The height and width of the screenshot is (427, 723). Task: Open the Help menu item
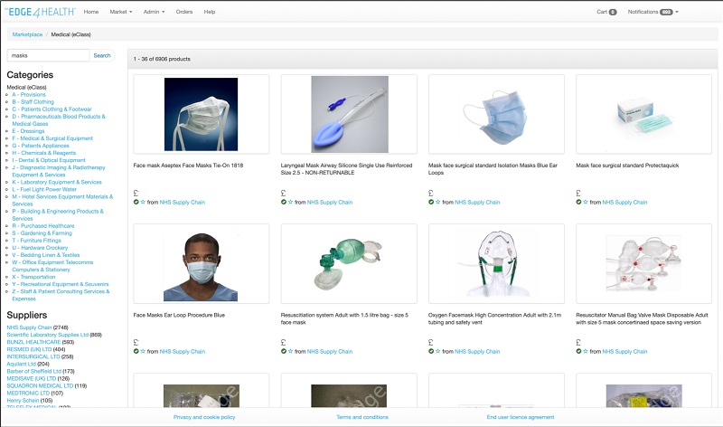210,12
